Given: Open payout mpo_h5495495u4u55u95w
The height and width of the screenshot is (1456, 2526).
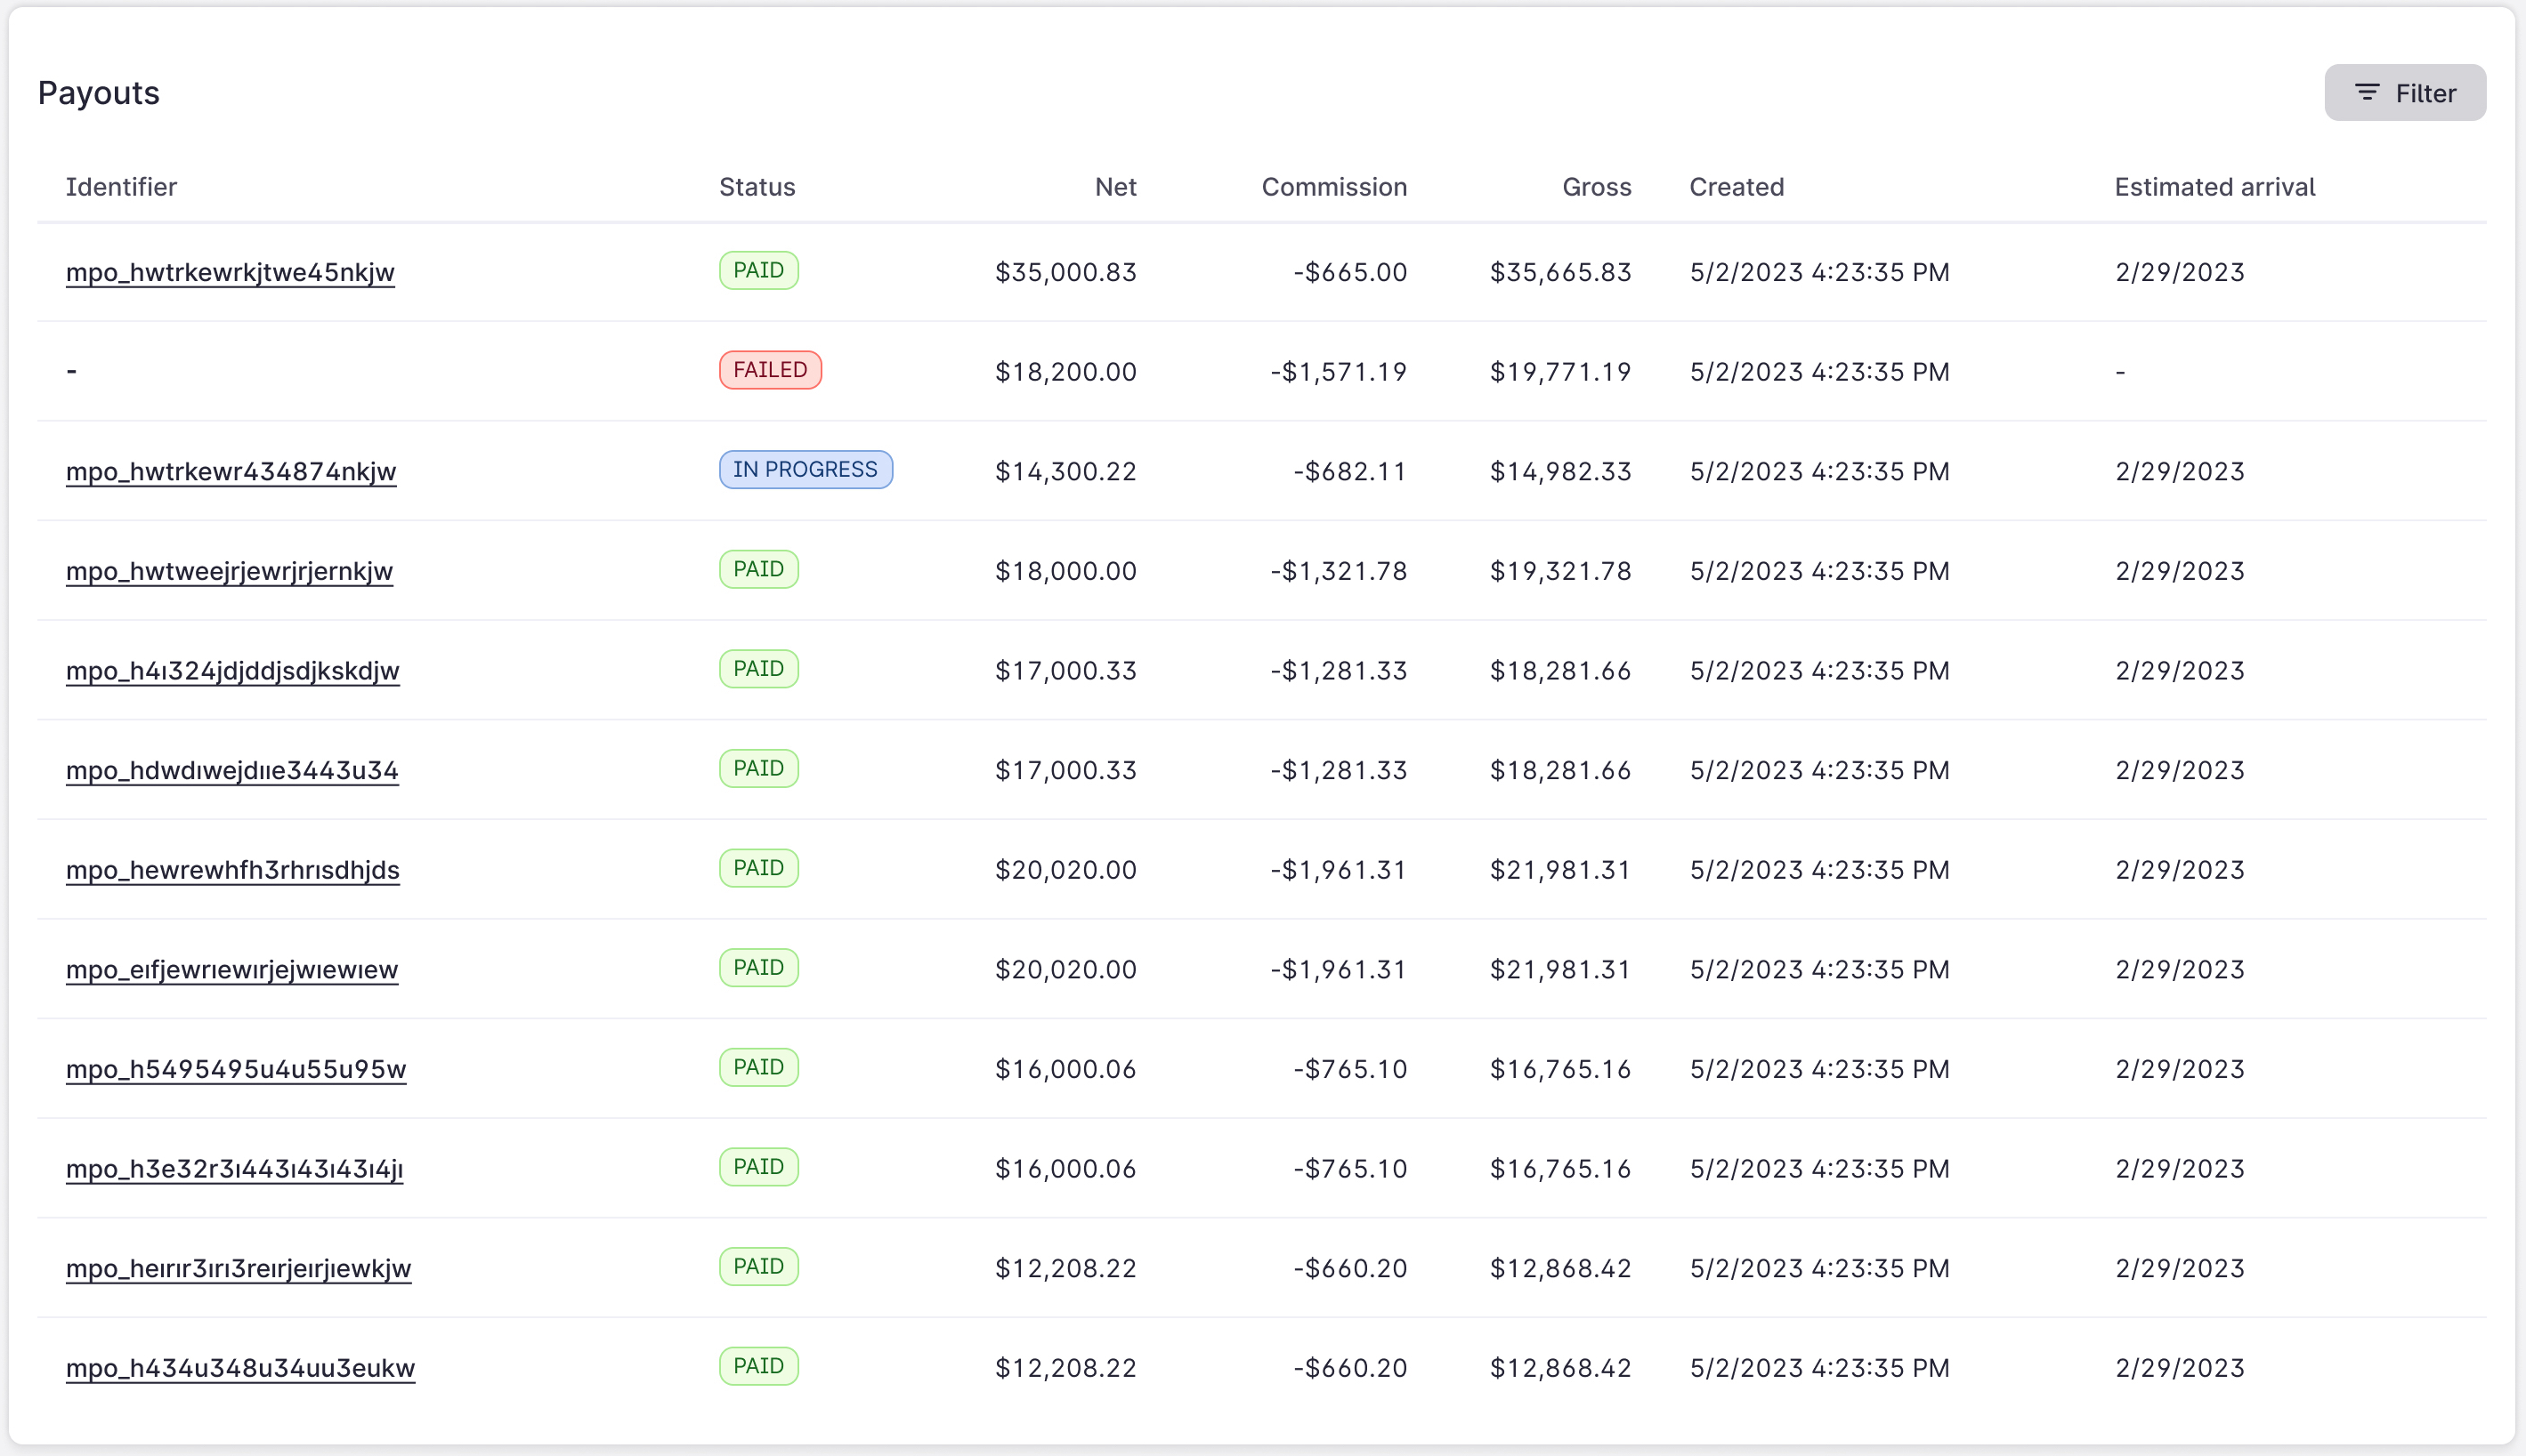Looking at the screenshot, I should [236, 1068].
